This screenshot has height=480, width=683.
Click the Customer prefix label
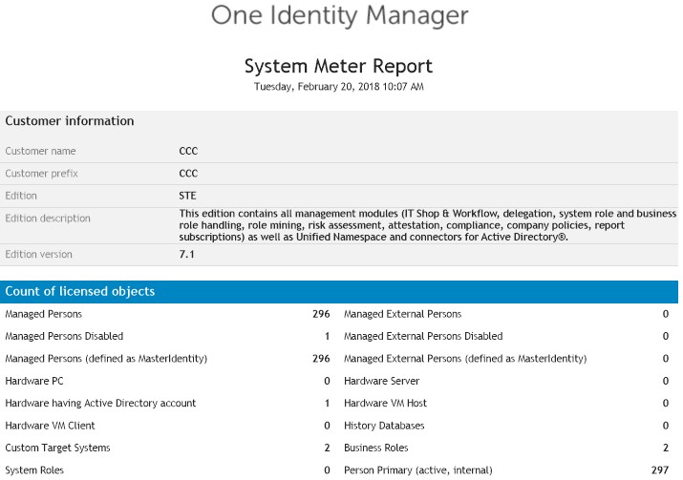point(41,173)
